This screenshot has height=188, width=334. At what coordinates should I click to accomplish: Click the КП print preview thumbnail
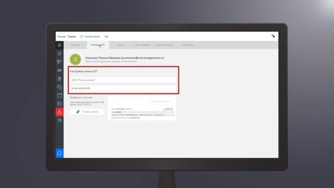click(x=142, y=108)
